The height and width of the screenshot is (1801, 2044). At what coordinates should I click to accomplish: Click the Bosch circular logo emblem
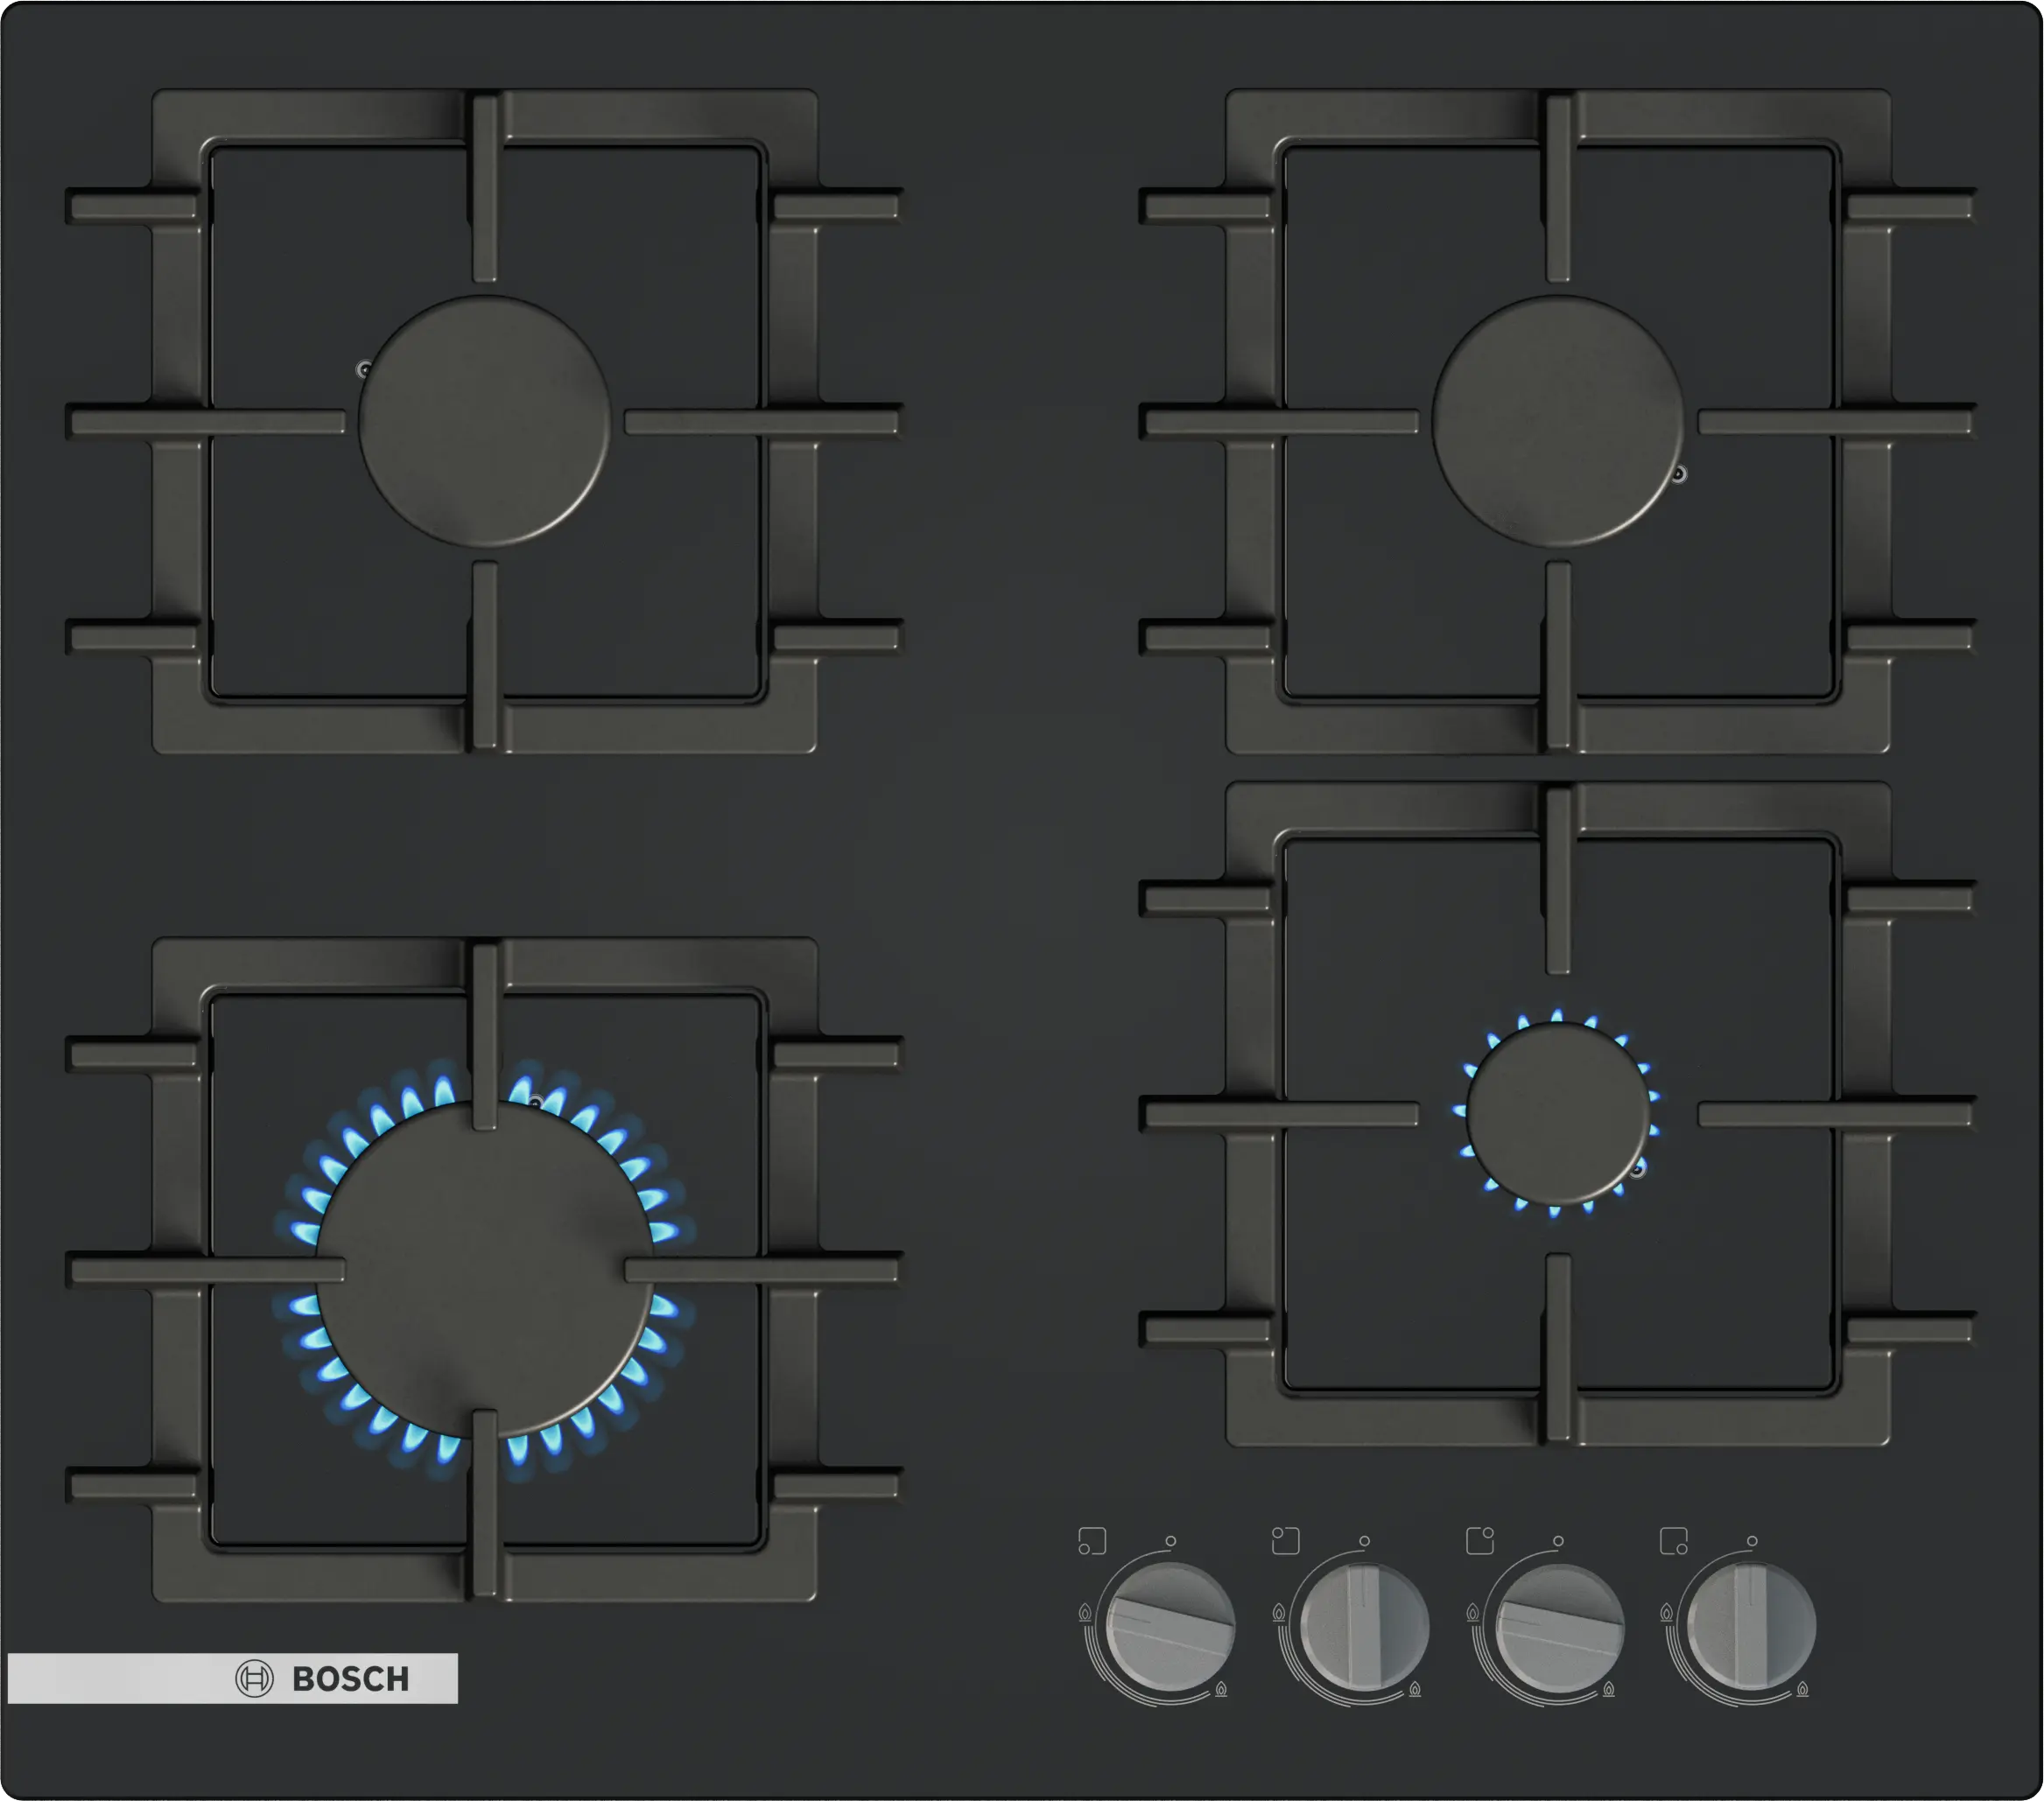[x=254, y=1678]
